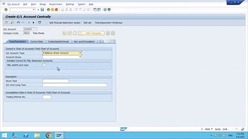The width and height of the screenshot is (248, 139).
Task: Open the Settings menu
Action: pos(70,4)
